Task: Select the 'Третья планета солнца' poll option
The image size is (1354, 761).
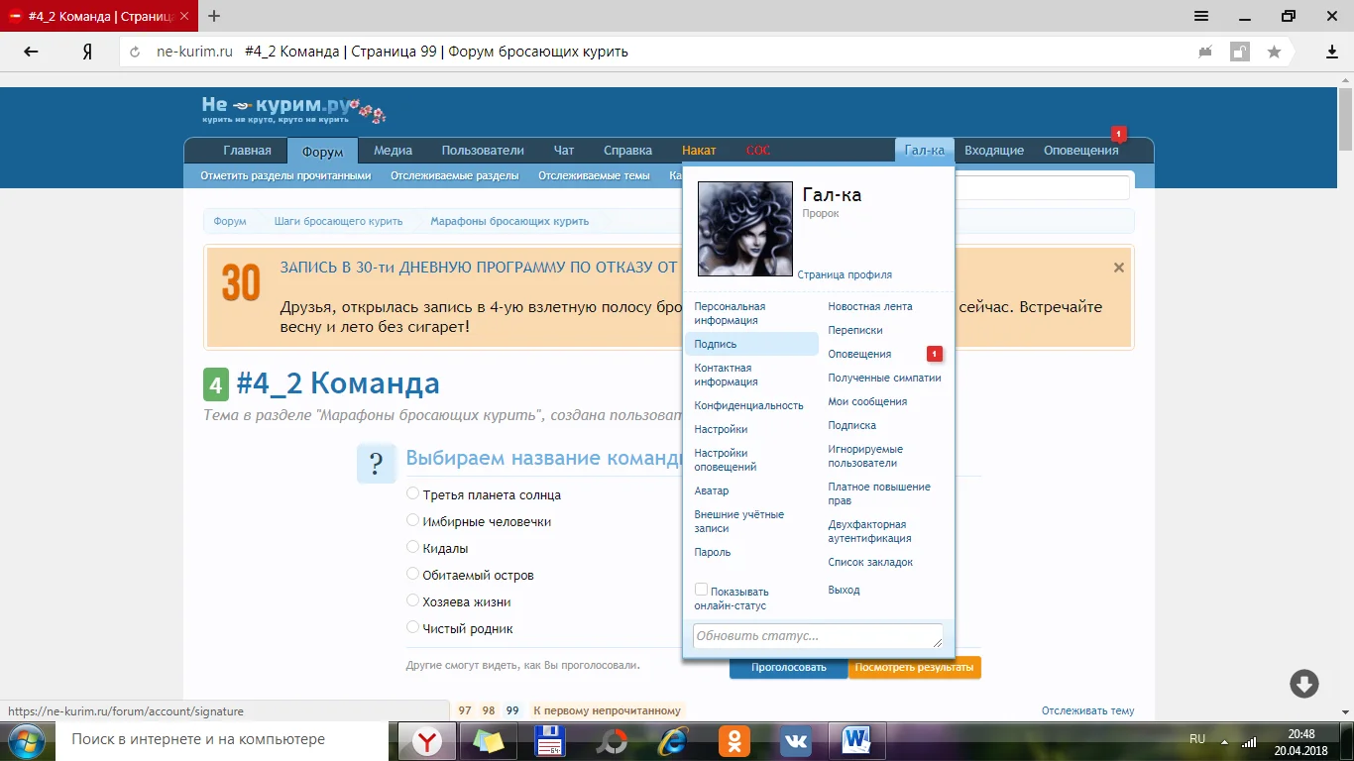Action: pyautogui.click(x=412, y=493)
